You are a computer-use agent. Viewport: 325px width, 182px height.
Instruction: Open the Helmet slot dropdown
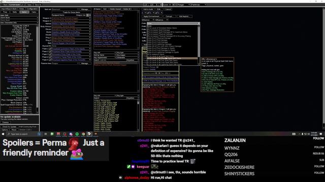coord(71,24)
